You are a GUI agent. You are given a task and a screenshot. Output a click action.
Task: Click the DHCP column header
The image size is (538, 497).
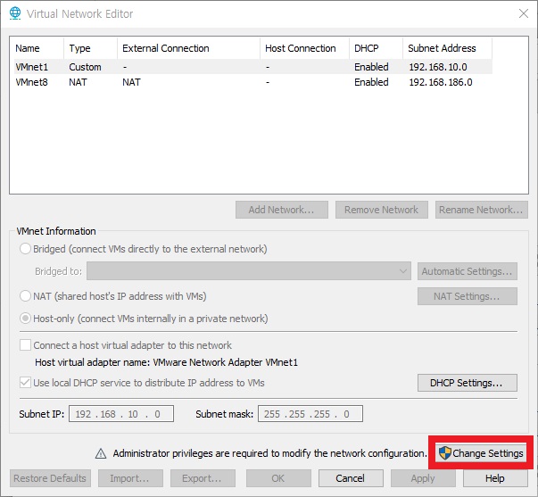pos(376,48)
